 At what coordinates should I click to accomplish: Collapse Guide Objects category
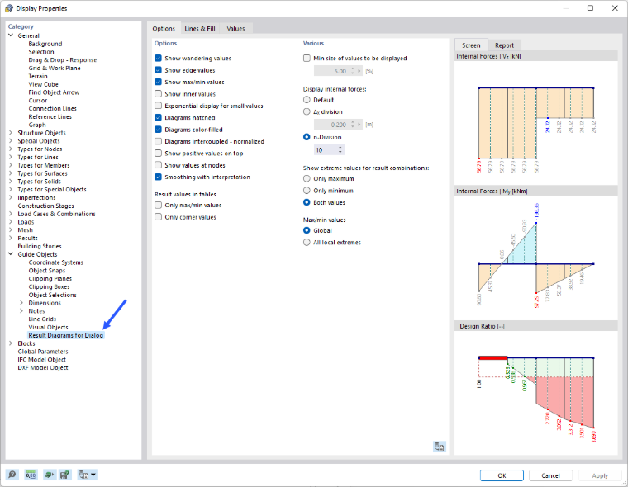(11, 254)
